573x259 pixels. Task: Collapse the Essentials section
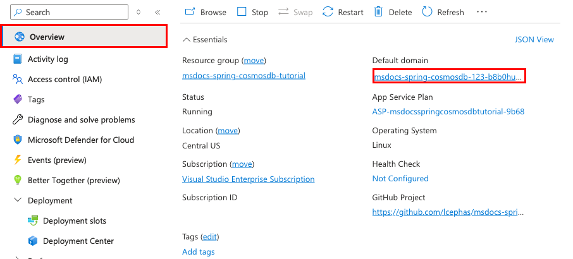(x=186, y=40)
